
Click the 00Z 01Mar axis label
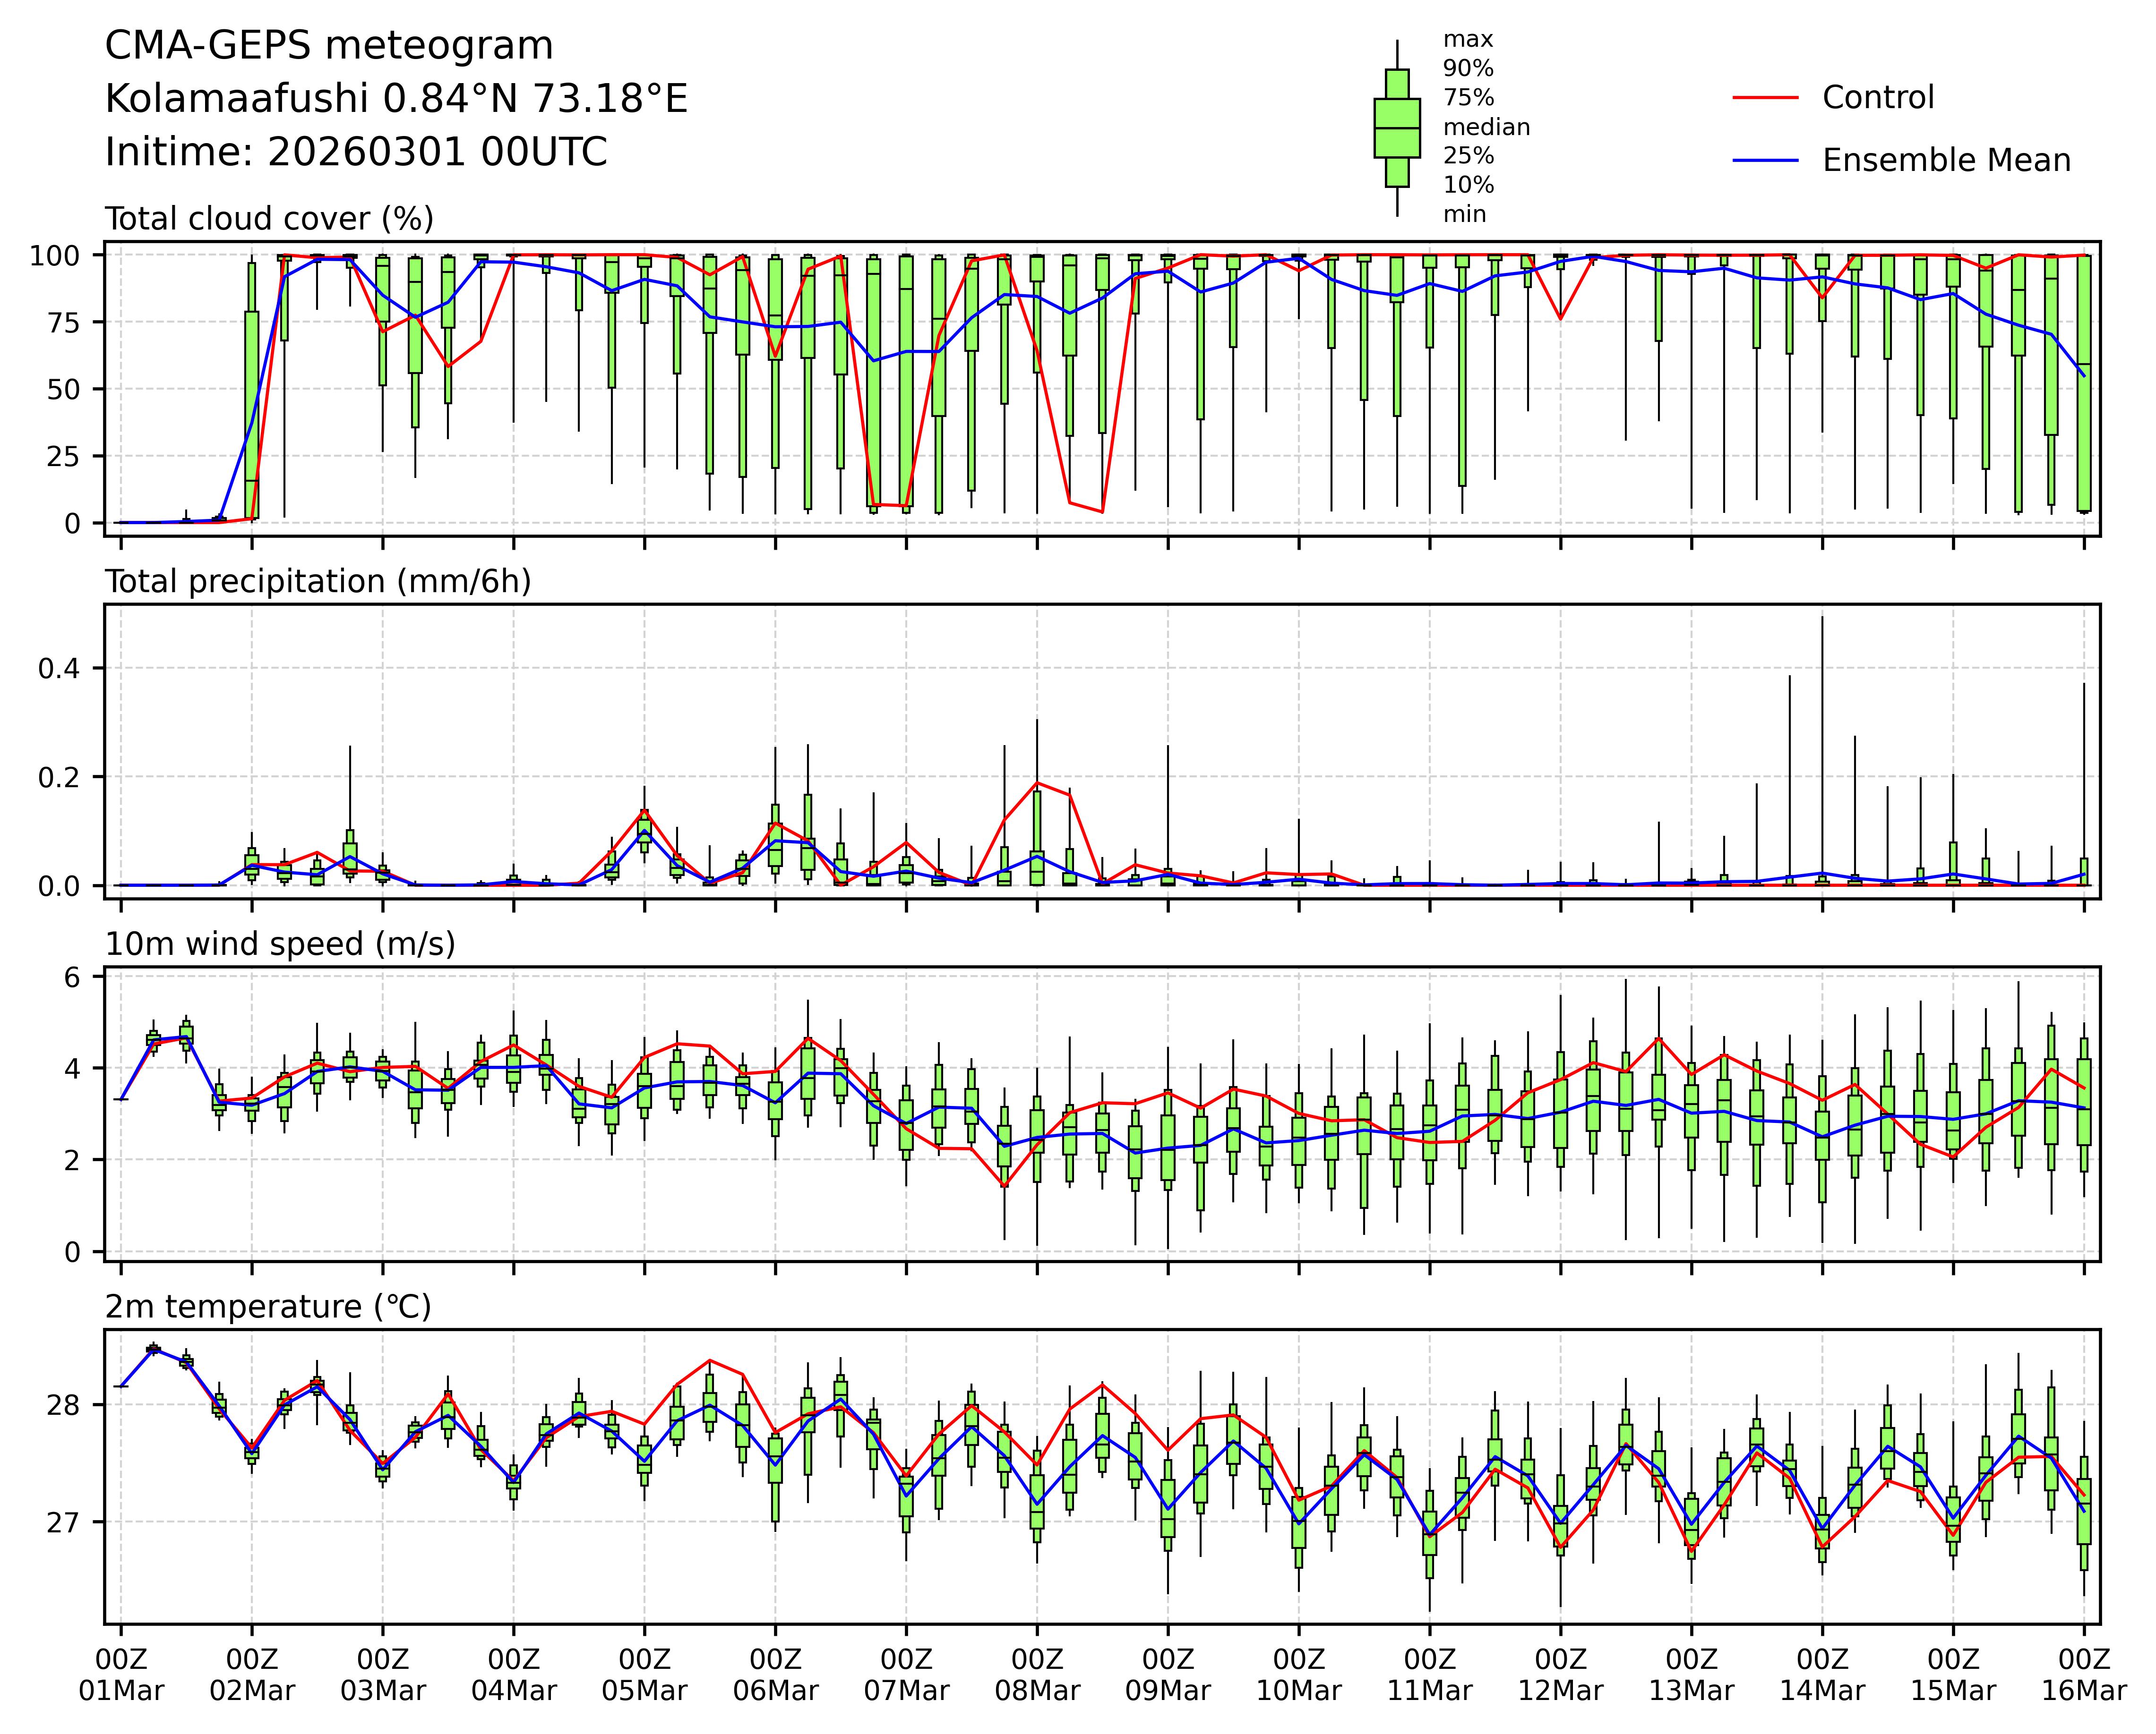coord(121,1675)
